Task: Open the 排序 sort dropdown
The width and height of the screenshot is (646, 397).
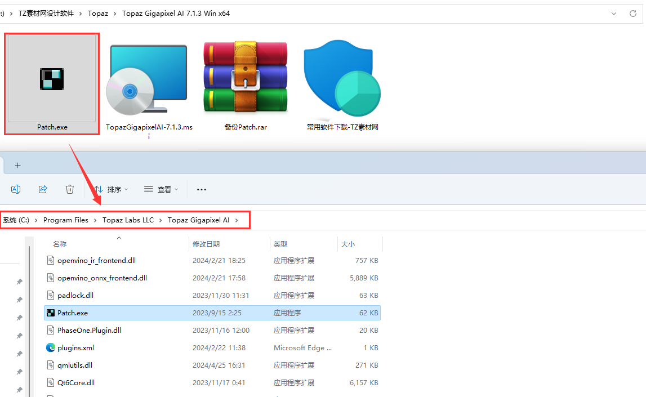Action: 112,189
